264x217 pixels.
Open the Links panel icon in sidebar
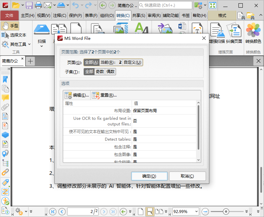tap(5, 172)
